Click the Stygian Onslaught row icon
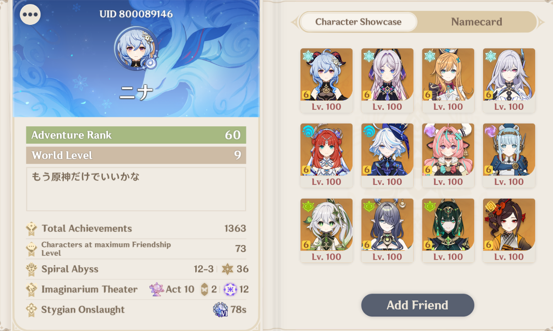The image size is (553, 331). (x=32, y=310)
